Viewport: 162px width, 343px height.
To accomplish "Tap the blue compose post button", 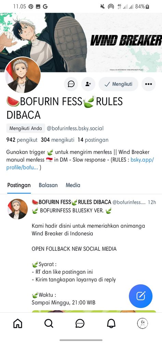I will tap(140, 296).
